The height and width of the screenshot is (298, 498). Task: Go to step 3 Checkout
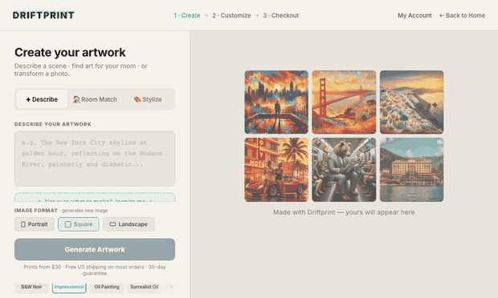(281, 15)
